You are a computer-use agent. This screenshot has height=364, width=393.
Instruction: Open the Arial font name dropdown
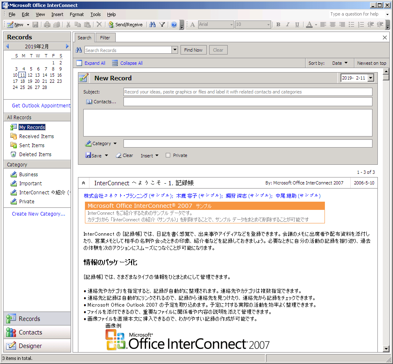(x=232, y=25)
